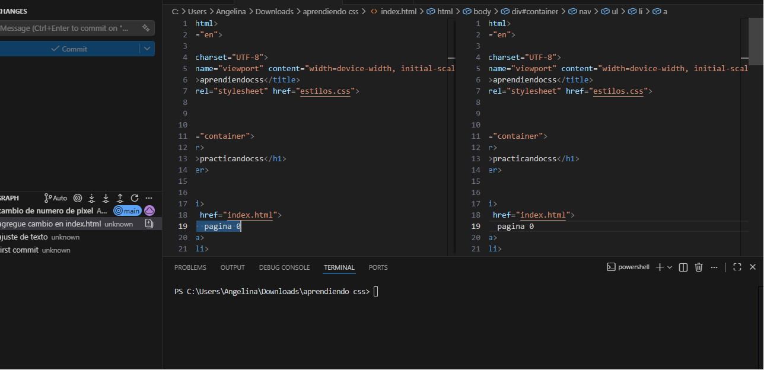Screen dimensions: 764x370
Task: Select the TERMINAL panel tab
Action: 339,267
